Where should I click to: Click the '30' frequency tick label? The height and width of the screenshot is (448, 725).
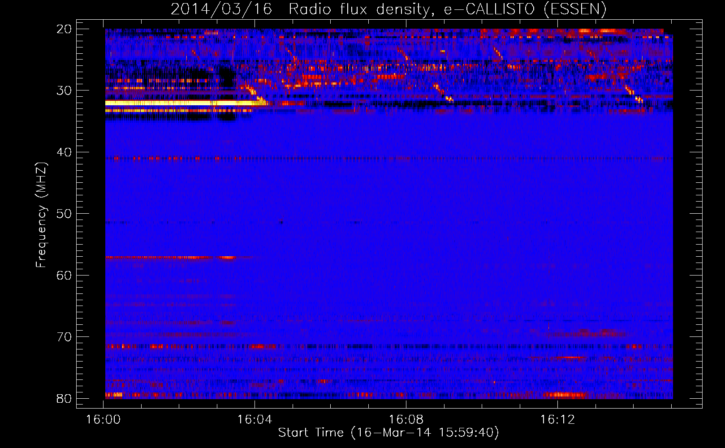tap(65, 90)
